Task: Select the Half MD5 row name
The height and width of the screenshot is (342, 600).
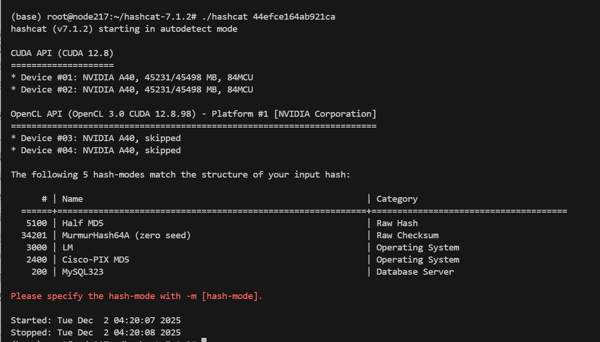Action: pos(82,223)
